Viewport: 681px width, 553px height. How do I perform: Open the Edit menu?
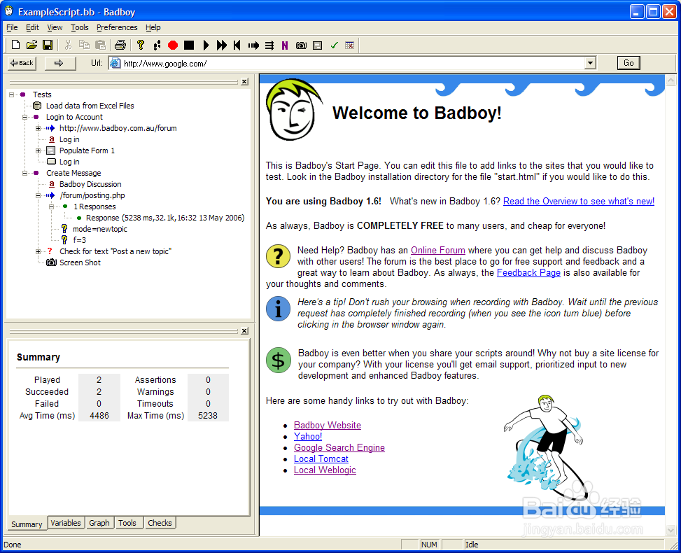click(x=32, y=27)
